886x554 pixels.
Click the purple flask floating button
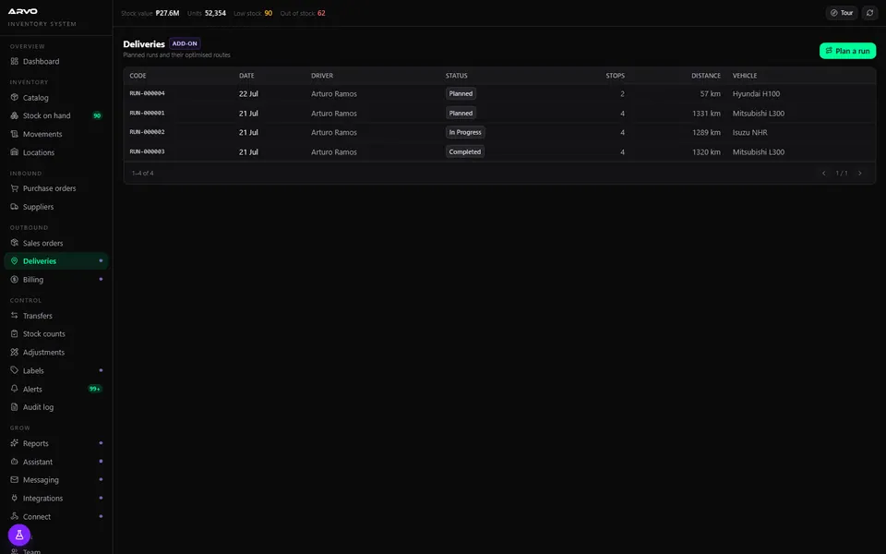19,535
